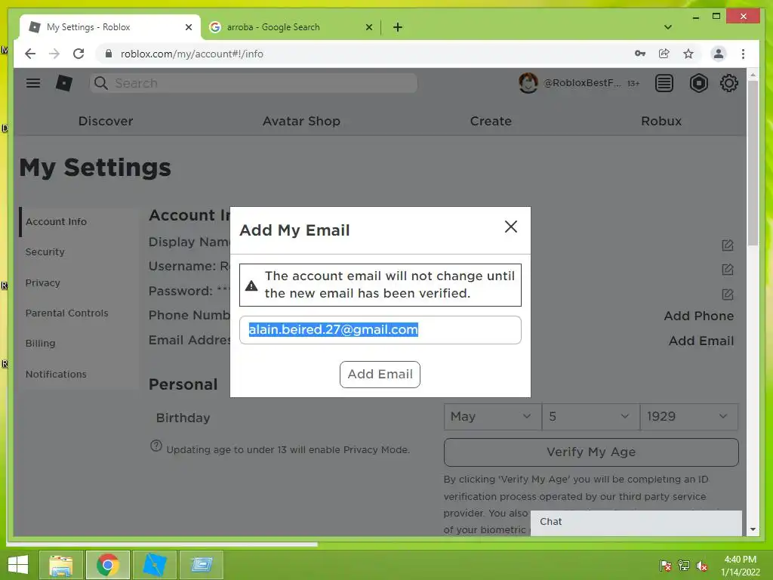The width and height of the screenshot is (773, 580).
Task: Click the privacy mode help question icon
Action: tap(156, 446)
